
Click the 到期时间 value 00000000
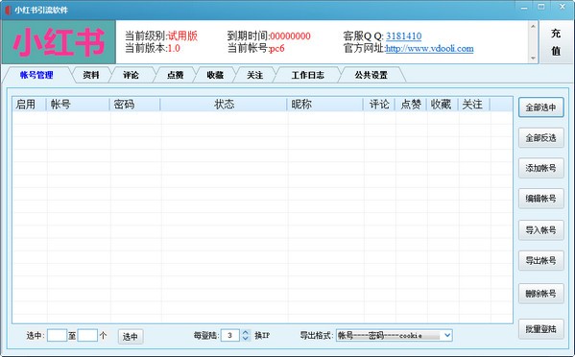click(290, 36)
